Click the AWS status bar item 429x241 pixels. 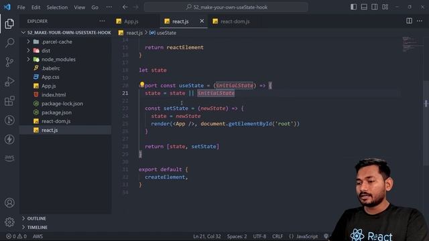[38, 236]
